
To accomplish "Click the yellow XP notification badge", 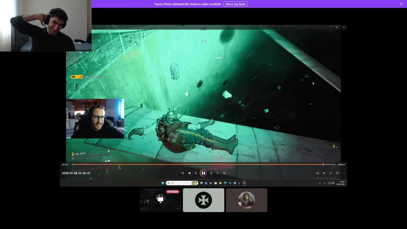I will (77, 77).
